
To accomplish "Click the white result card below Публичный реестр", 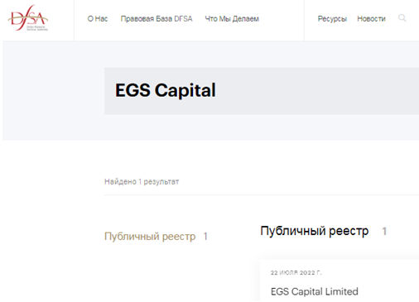I will (x=340, y=280).
